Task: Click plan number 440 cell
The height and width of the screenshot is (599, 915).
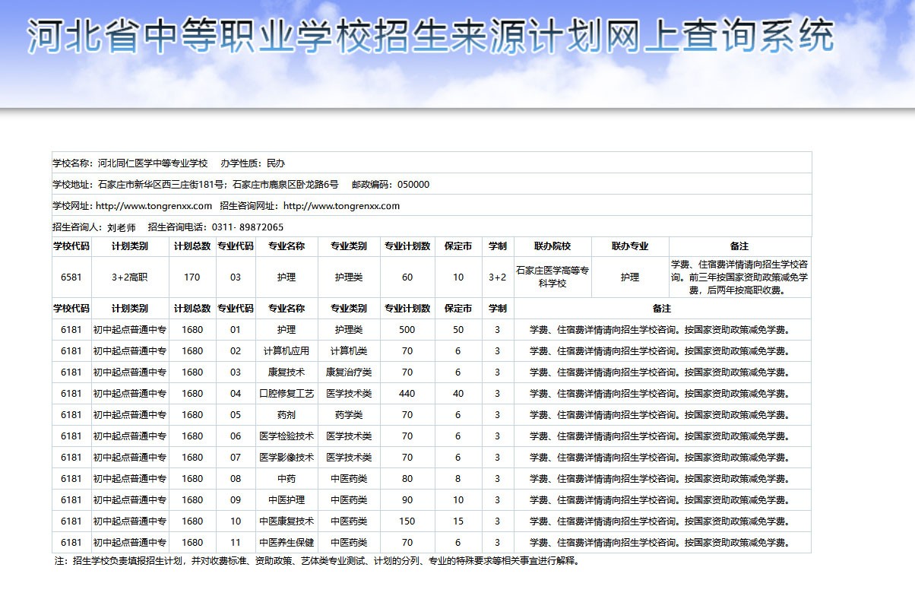Action: (x=407, y=394)
